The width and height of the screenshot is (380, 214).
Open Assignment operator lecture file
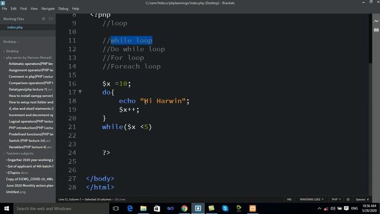pos(31,70)
